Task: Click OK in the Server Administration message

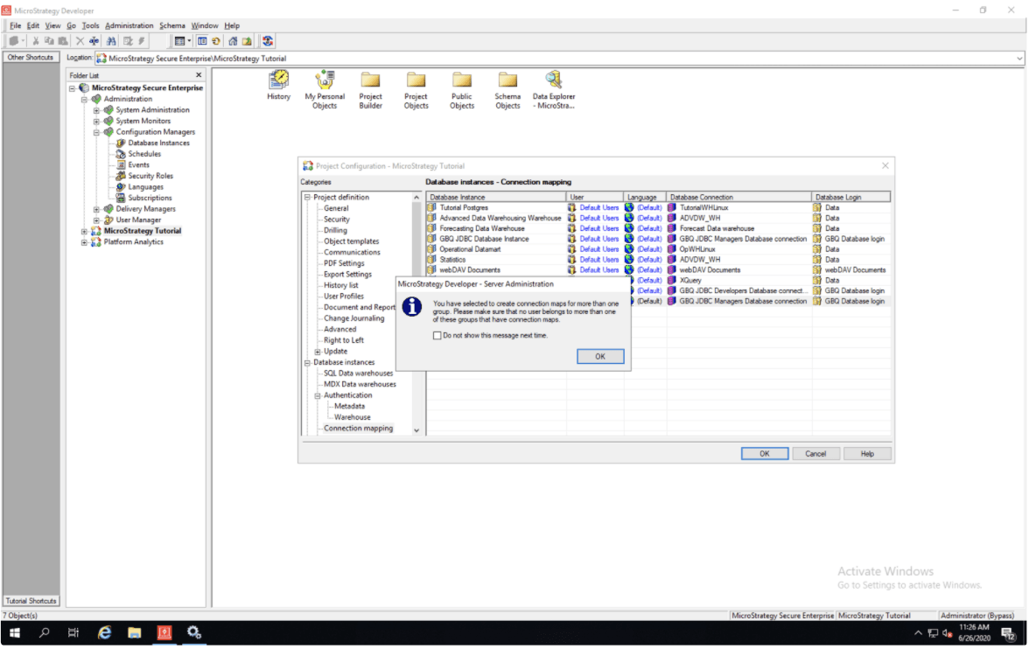Action: 600,357
